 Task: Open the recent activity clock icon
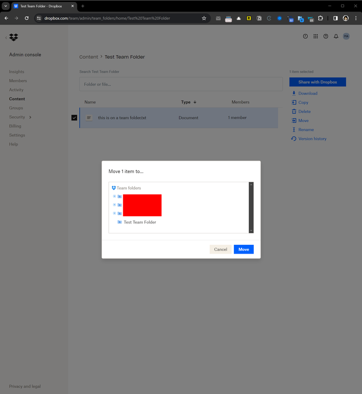[305, 36]
